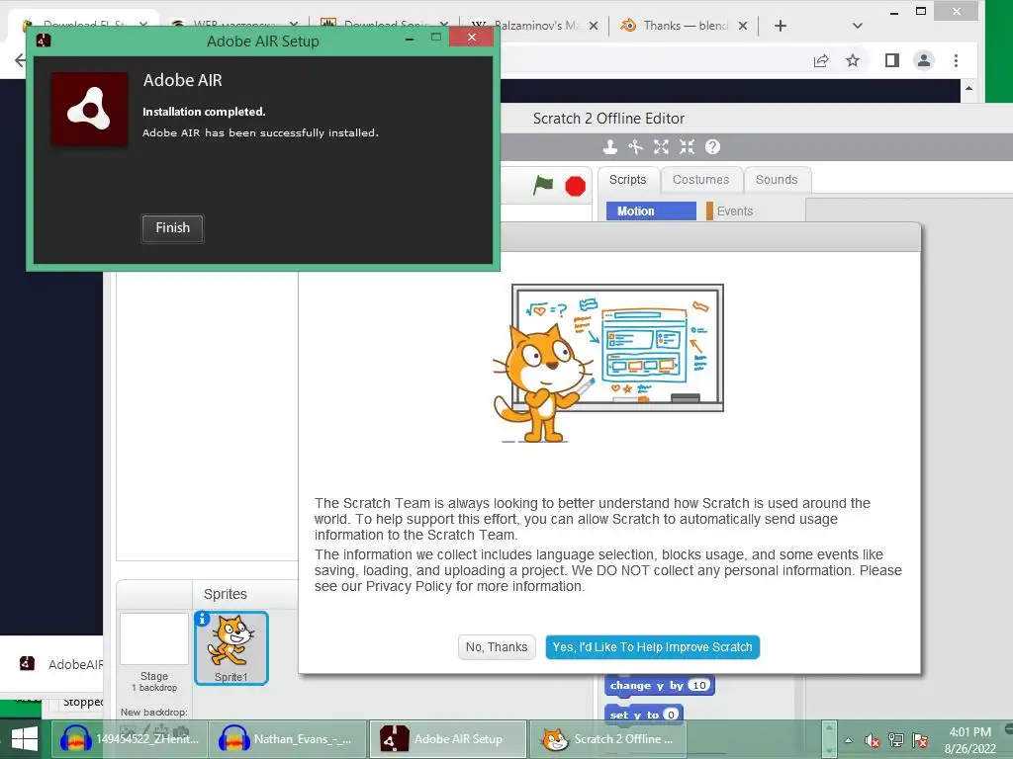Bookmark this page with the star icon

click(853, 60)
